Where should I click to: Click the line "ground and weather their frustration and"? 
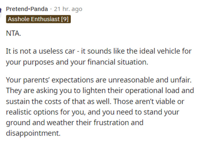tap(74, 123)
